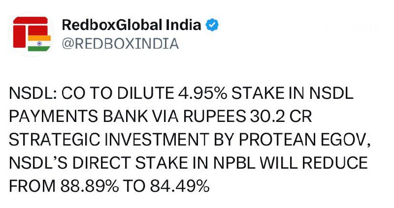
Task: Click the "88.89%" percentage
Action: click(x=86, y=186)
